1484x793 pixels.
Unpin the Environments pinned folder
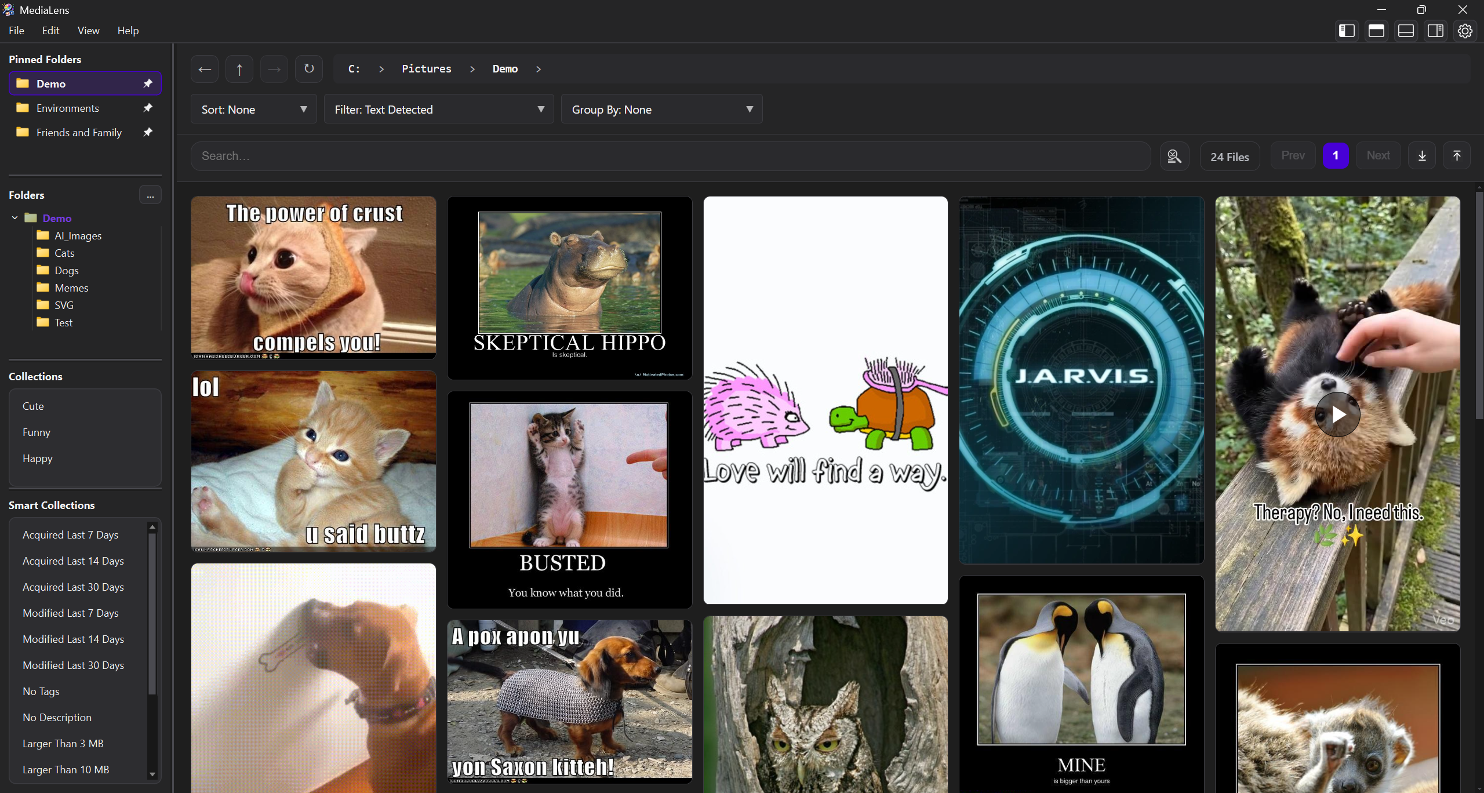point(148,108)
